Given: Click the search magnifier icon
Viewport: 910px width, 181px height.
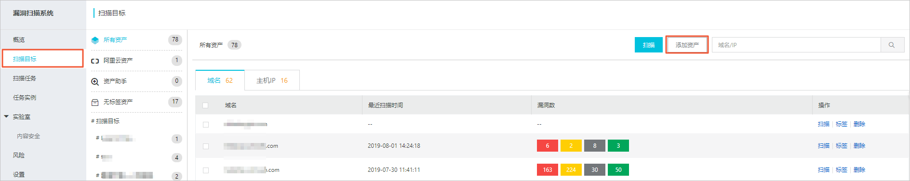Looking at the screenshot, I should [892, 45].
